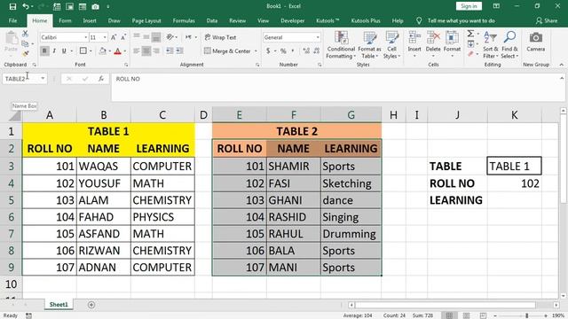Click the Cut scissors icon
The width and height of the screenshot is (568, 319).
coord(25,34)
